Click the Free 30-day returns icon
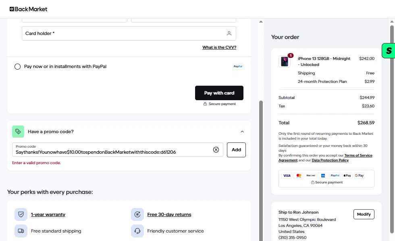Viewport: 395px width, 241px height. tap(137, 214)
